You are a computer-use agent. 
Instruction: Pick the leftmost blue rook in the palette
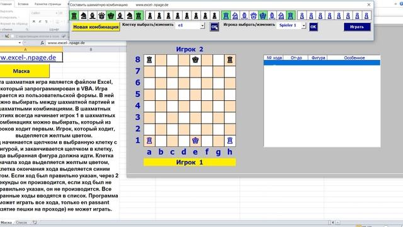coord(226,16)
